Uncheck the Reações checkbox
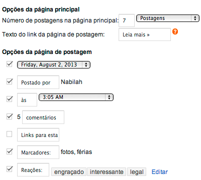Image resolution: width=201 pixels, height=180 pixels. tap(10, 169)
